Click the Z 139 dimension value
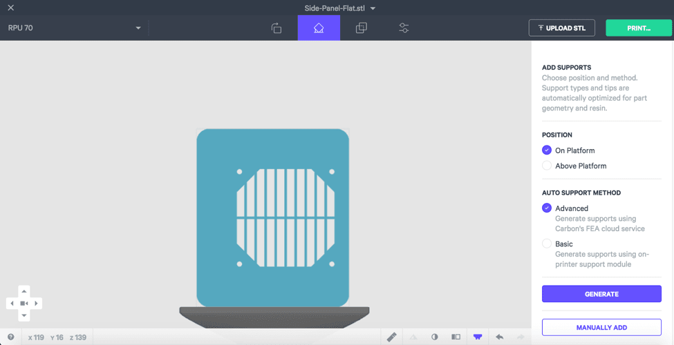 pos(78,337)
